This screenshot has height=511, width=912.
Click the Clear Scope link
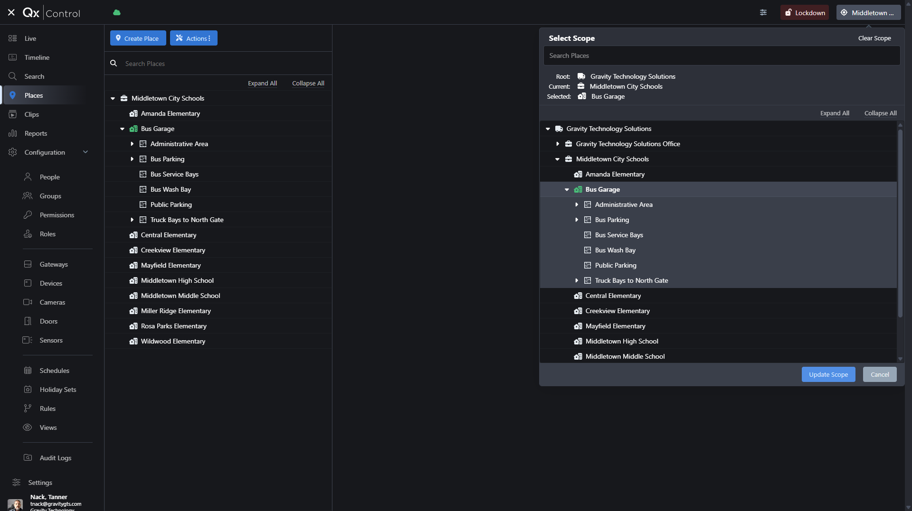click(874, 38)
